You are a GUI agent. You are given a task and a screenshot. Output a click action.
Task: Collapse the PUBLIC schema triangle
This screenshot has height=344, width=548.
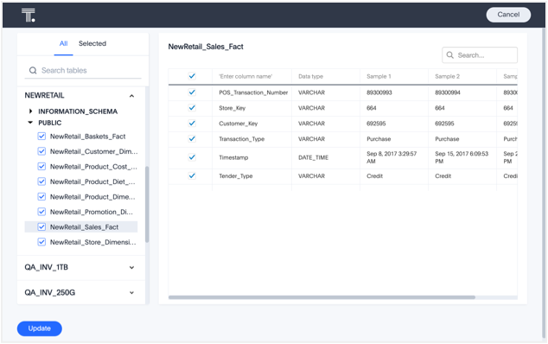[x=30, y=123]
